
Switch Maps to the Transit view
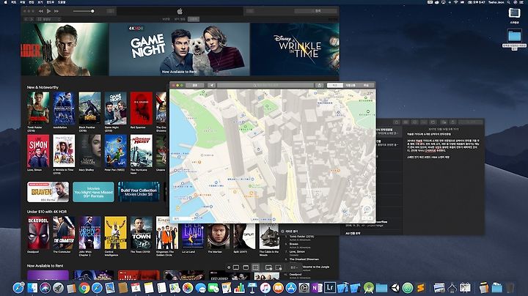click(351, 86)
